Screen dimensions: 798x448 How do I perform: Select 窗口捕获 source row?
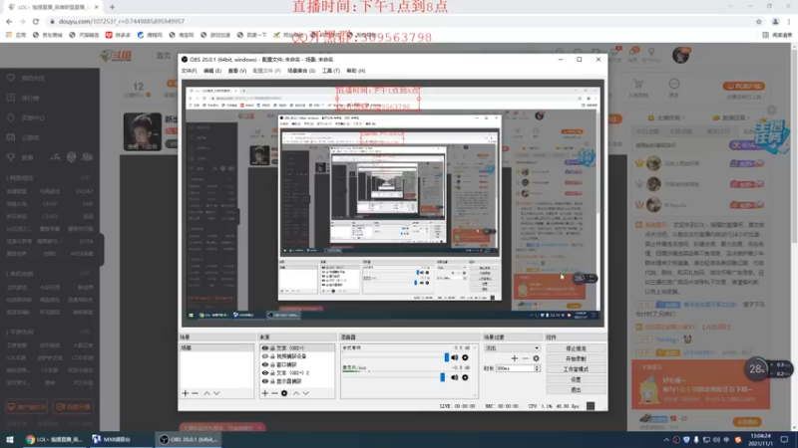click(x=297, y=364)
